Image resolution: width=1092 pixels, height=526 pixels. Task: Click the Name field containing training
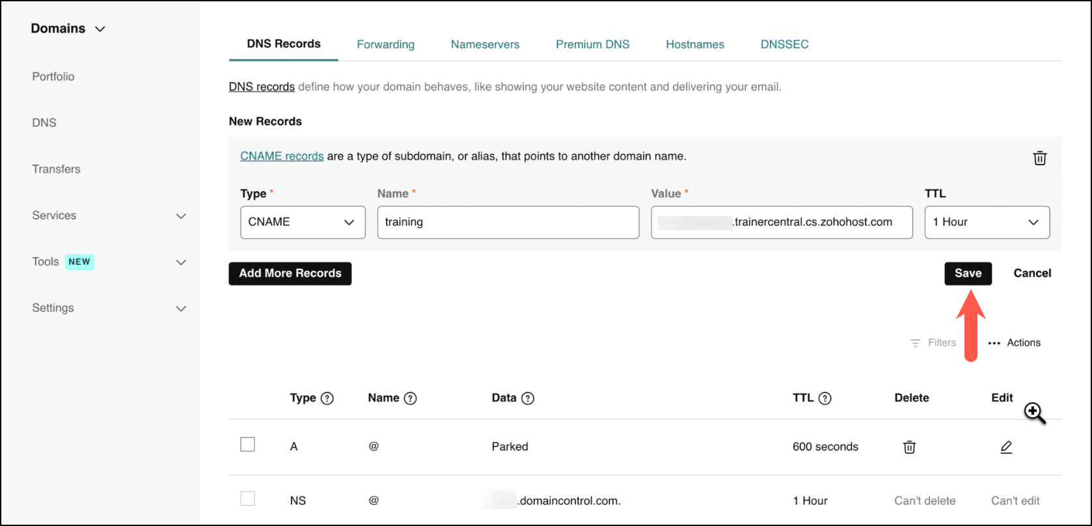pyautogui.click(x=508, y=222)
